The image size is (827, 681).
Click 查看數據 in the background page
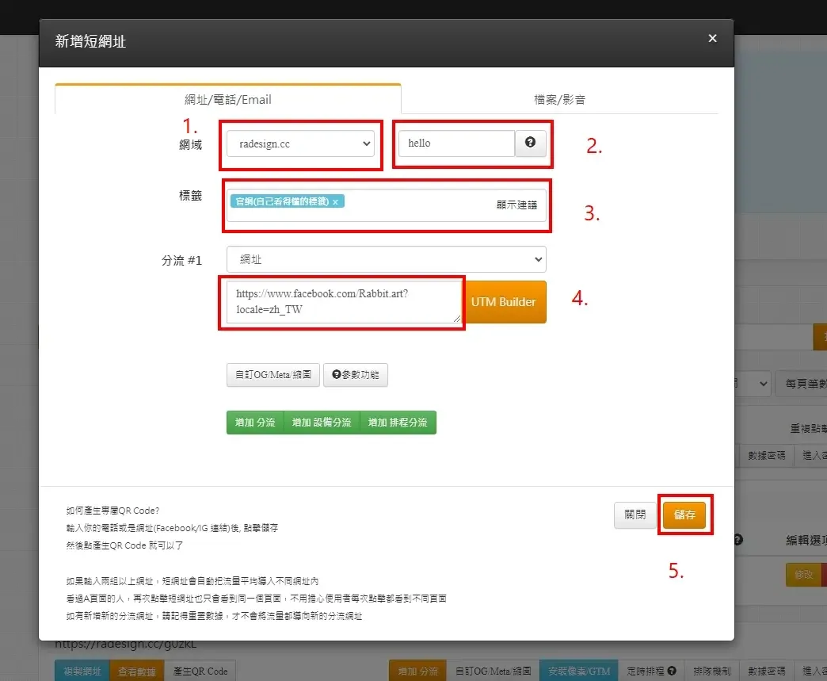(136, 671)
